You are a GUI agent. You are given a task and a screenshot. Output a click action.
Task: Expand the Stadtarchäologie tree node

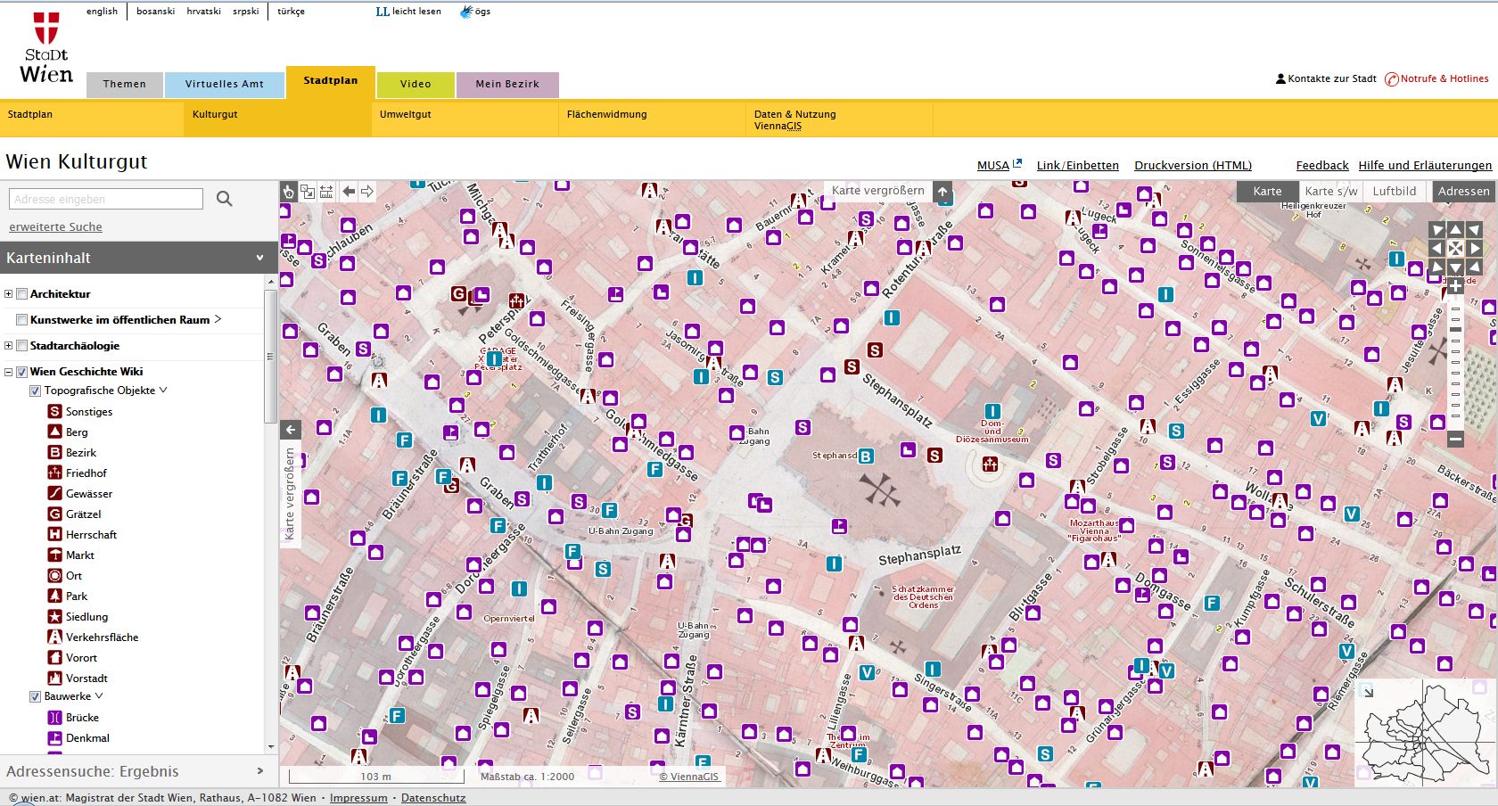9,345
